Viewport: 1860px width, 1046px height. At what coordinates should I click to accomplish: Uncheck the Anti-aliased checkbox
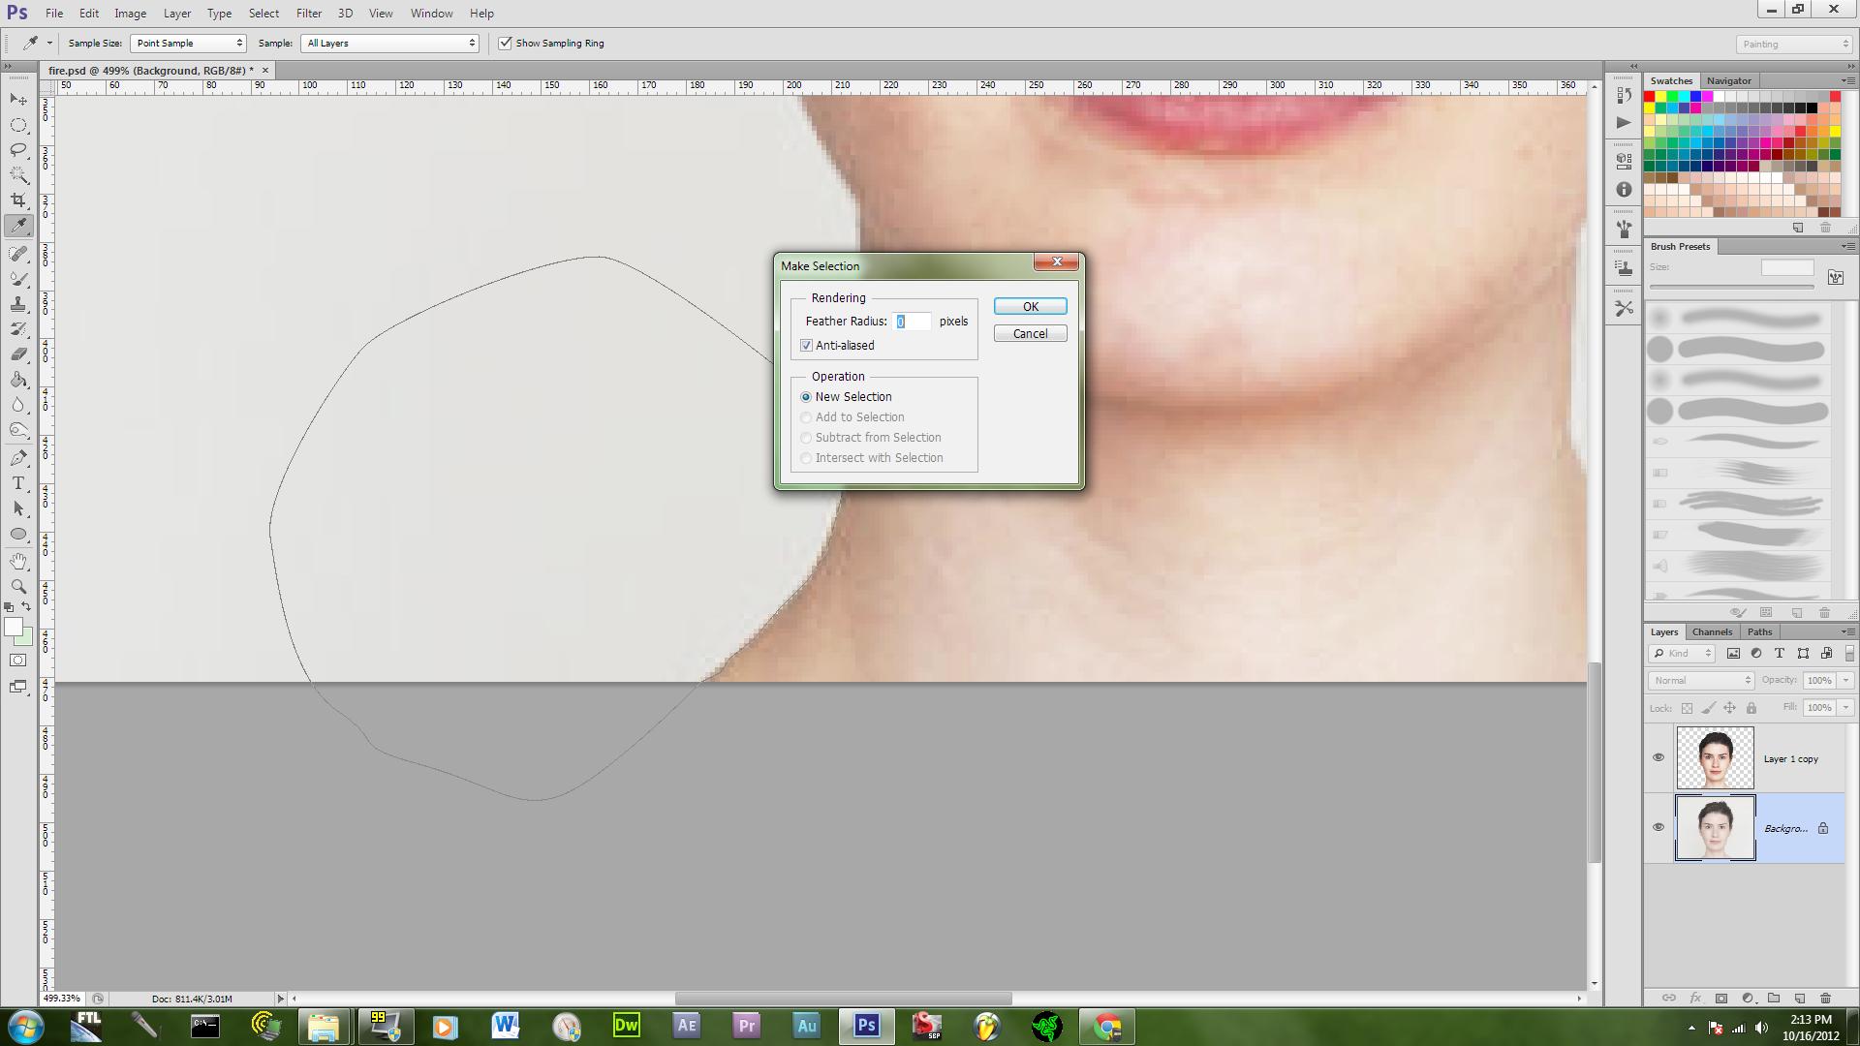coord(806,346)
